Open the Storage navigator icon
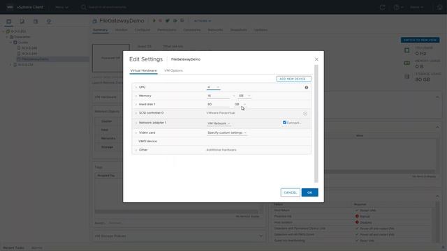Image resolution: width=447 pixels, height=251 pixels. (36, 22)
